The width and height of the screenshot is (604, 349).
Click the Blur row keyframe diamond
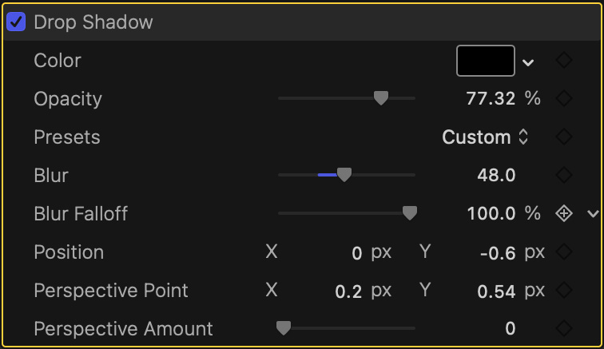(564, 175)
